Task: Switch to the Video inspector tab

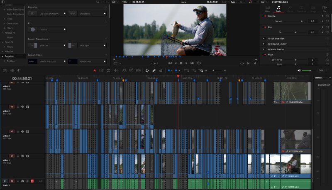Action: click(268, 9)
